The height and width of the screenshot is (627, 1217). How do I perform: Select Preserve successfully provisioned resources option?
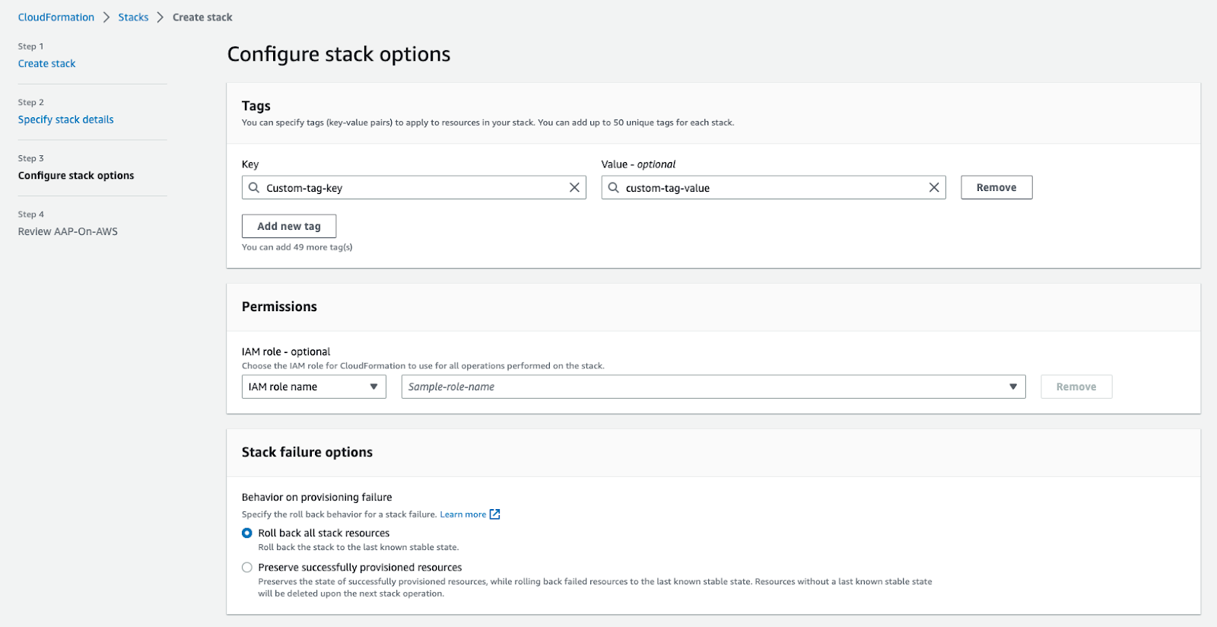(x=247, y=568)
